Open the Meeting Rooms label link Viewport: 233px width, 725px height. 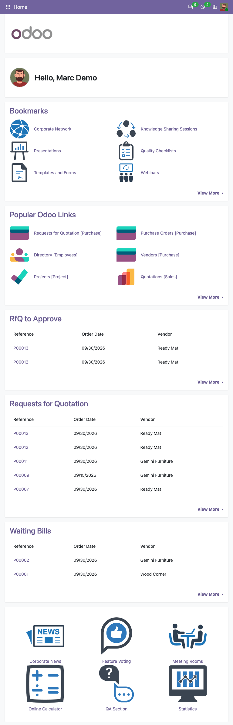coord(188,661)
